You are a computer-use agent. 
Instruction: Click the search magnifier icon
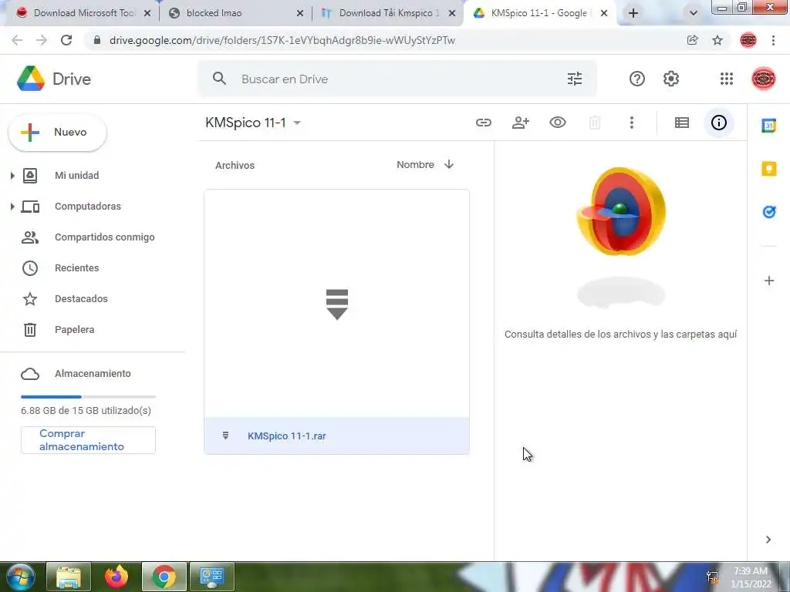(x=219, y=79)
